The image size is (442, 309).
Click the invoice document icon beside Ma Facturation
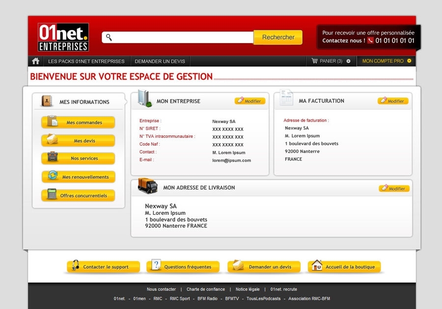click(x=286, y=98)
